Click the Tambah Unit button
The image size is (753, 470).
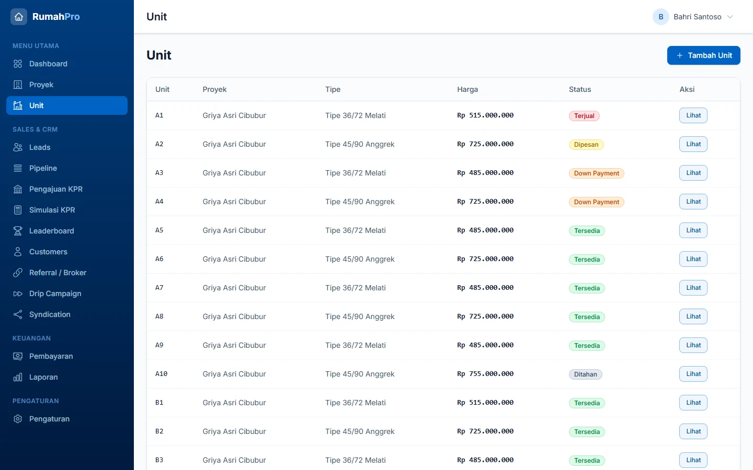click(x=703, y=55)
